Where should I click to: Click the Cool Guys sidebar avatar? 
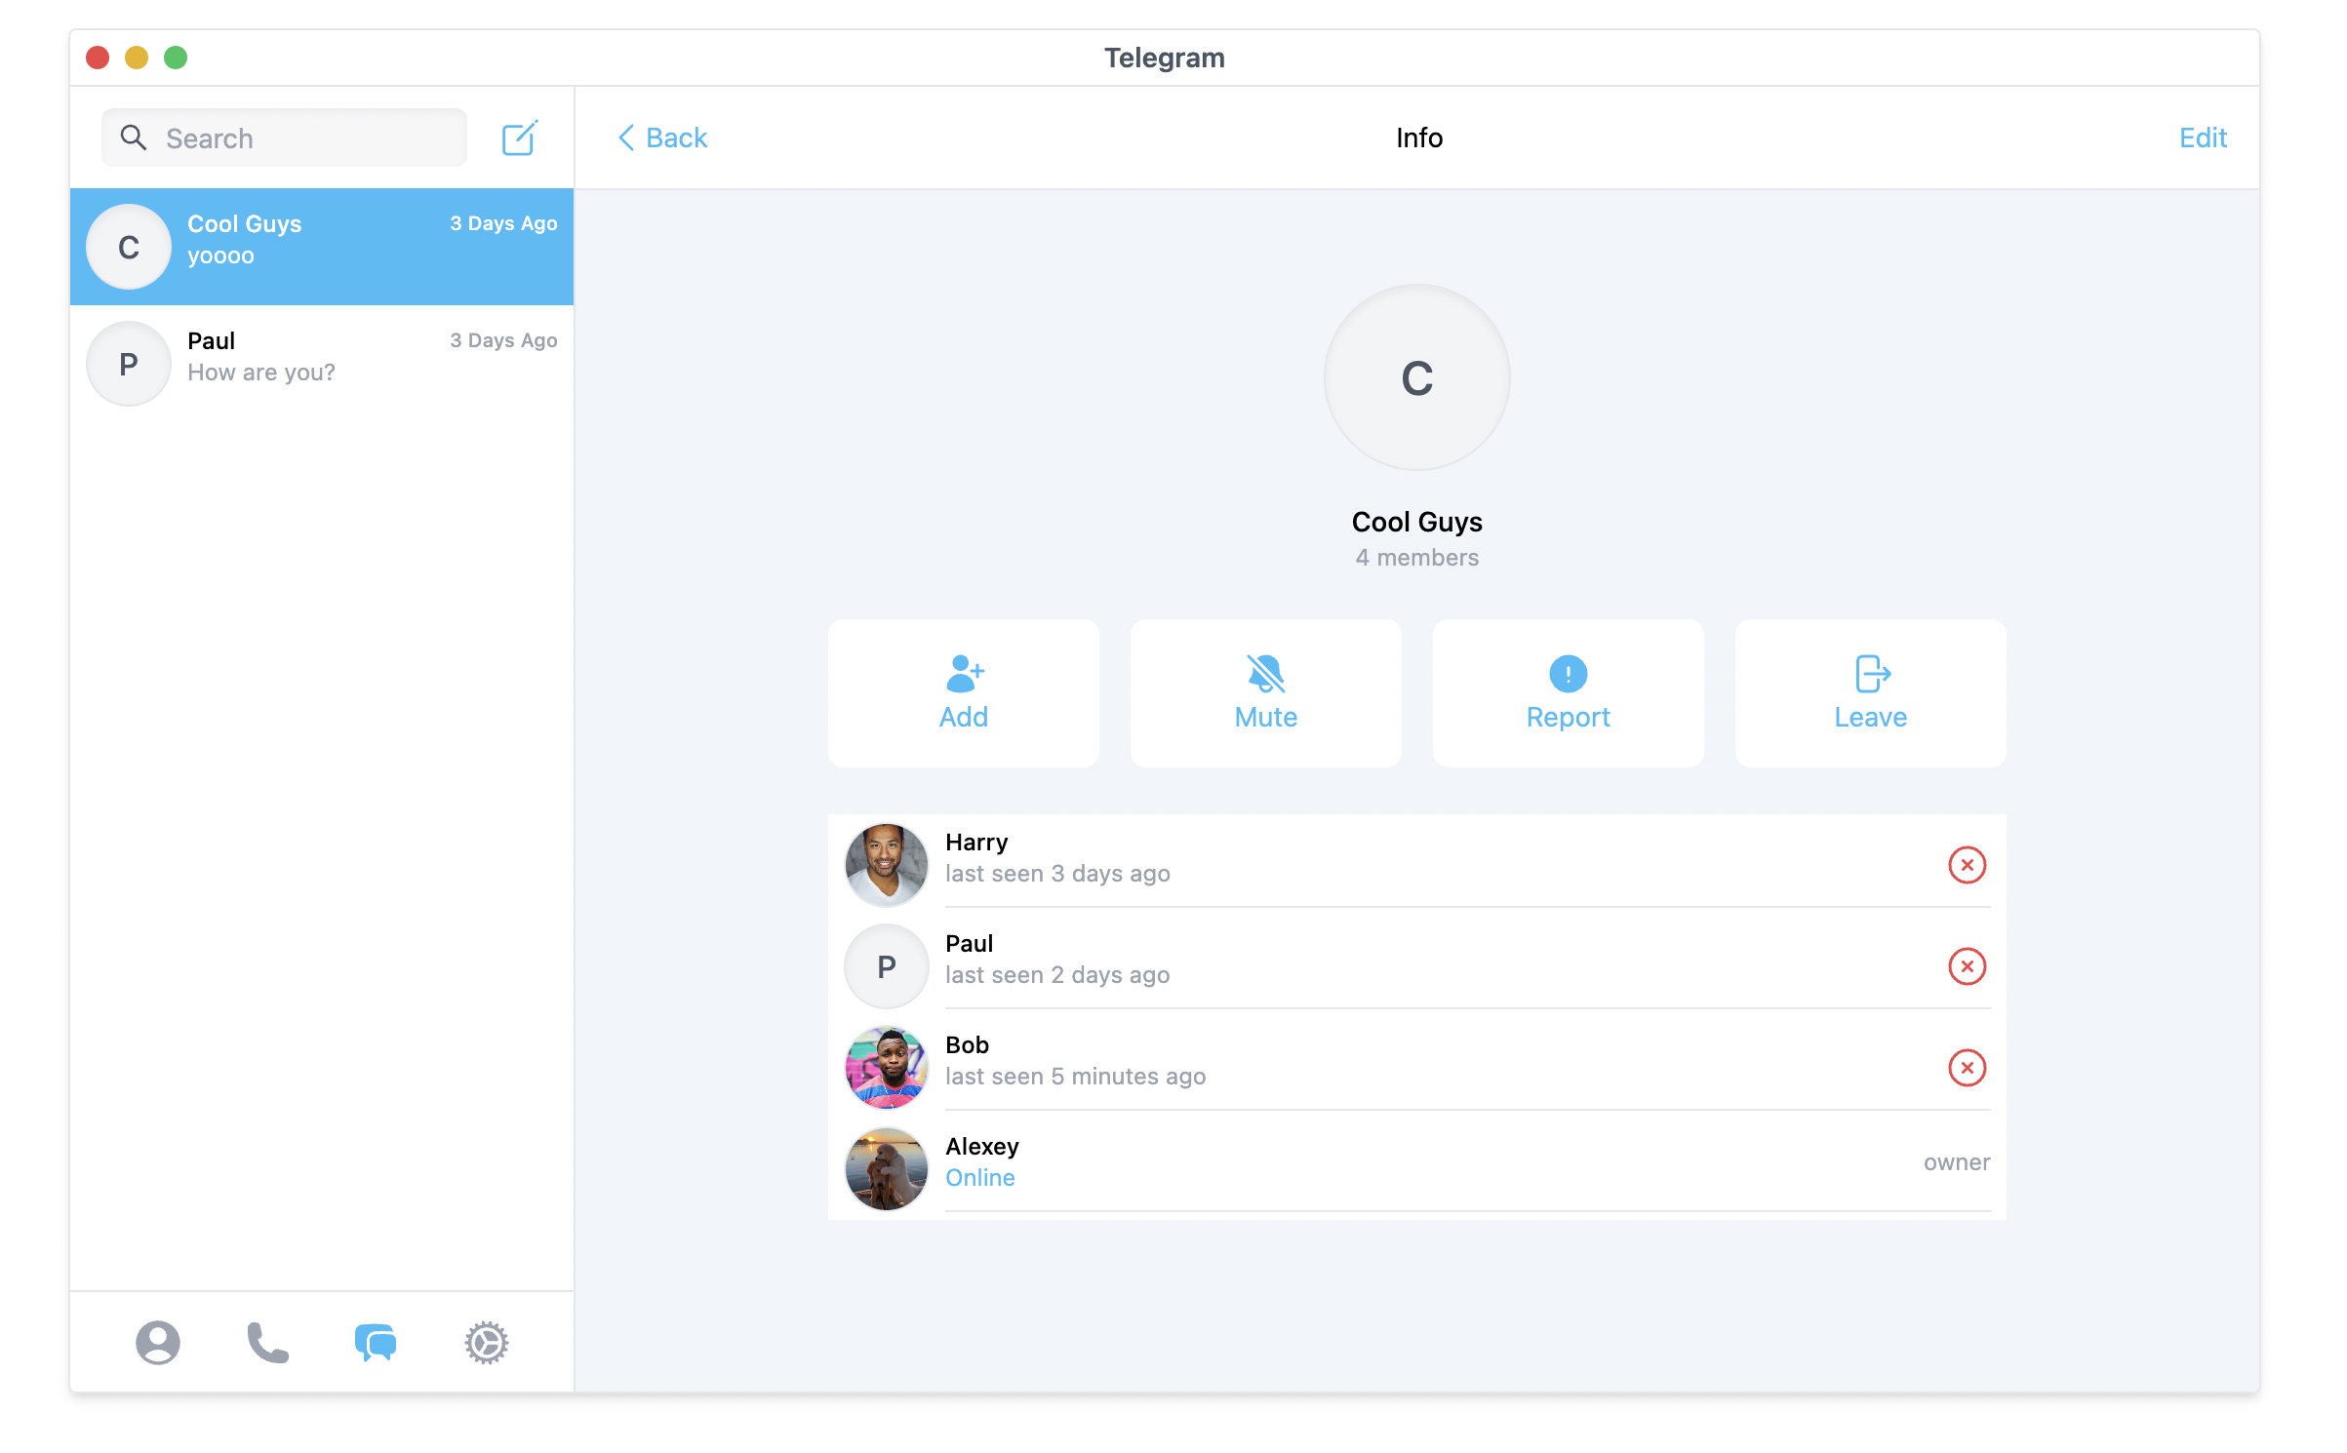point(129,247)
